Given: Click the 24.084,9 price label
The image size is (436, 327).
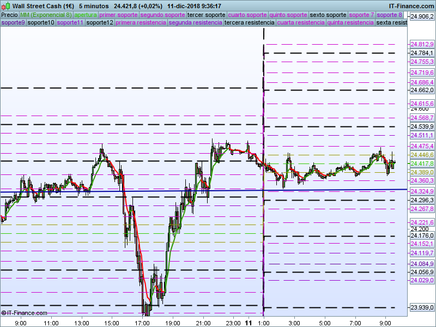Looking at the screenshot, I should 422,264.
